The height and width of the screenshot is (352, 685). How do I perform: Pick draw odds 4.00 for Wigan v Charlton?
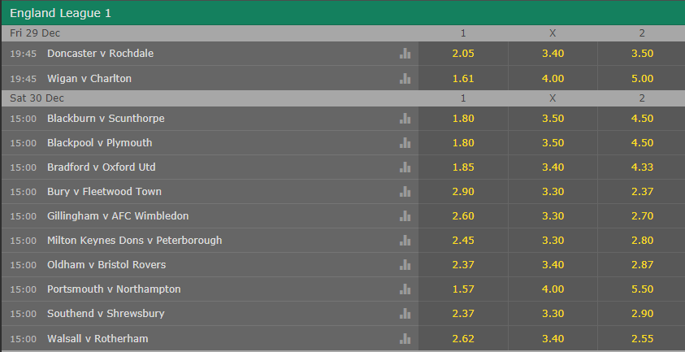553,78
